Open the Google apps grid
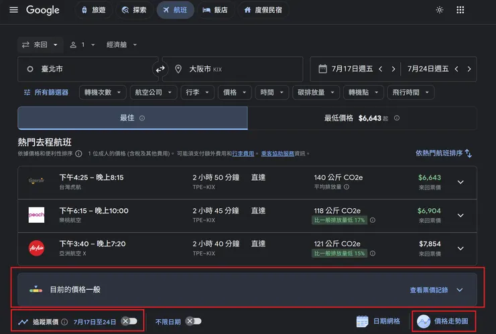The height and width of the screenshot is (334, 496). coord(460,10)
